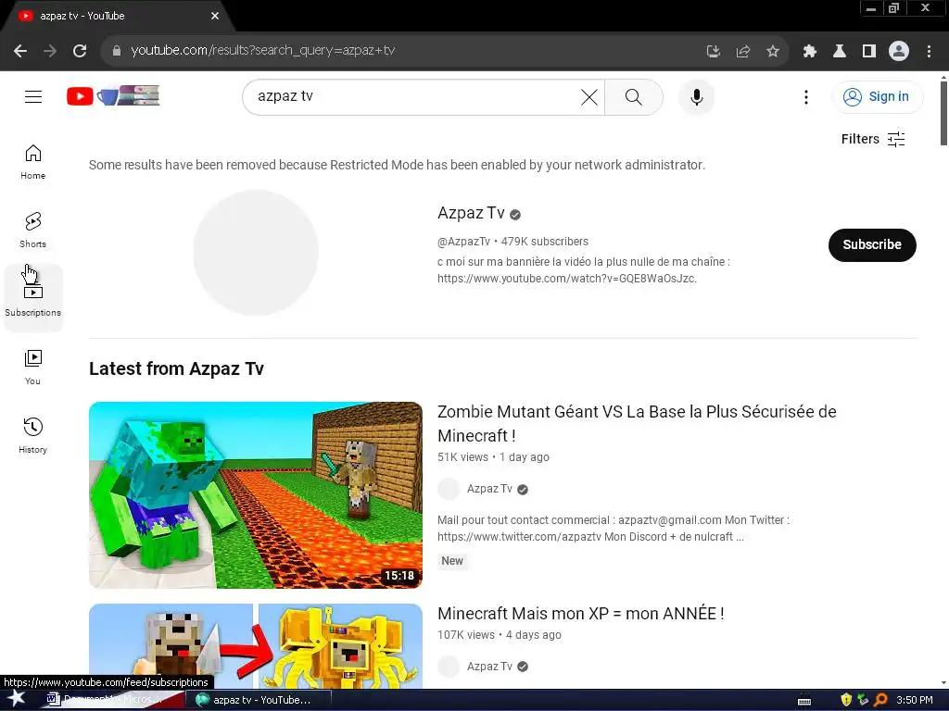Click the azpaz tv YouTube taskbar item
This screenshot has height=711, width=949.
click(260, 700)
